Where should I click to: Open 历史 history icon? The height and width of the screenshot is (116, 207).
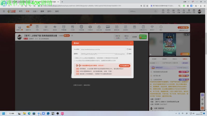point(163,11)
